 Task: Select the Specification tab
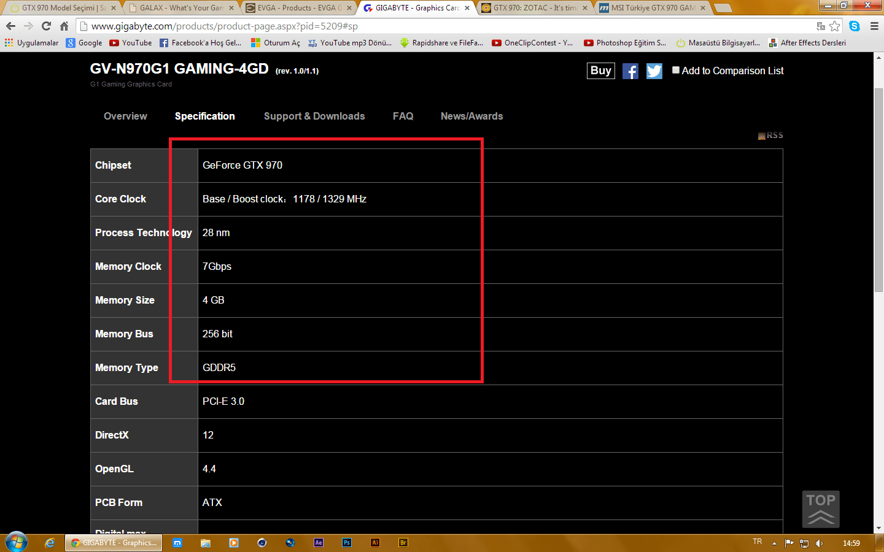[205, 117]
